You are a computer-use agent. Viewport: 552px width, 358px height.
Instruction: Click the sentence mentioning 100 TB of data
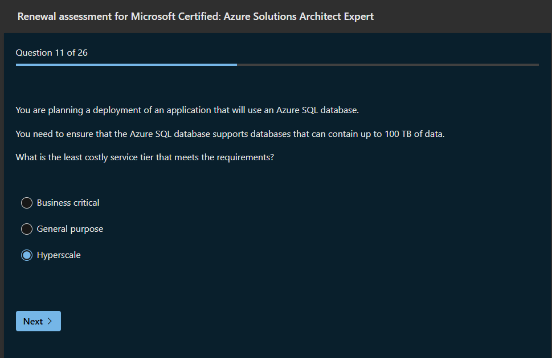click(230, 134)
